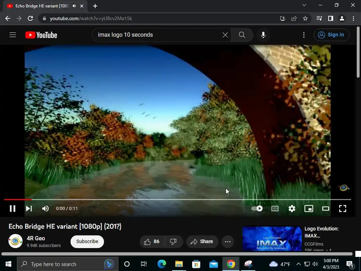This screenshot has width=361, height=271.
Task: Enter fullscreen mode
Action: 343,209
